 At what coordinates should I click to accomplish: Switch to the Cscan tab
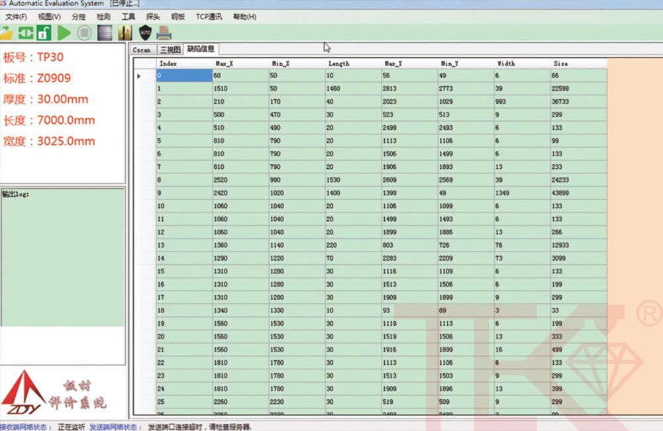pyautogui.click(x=142, y=50)
